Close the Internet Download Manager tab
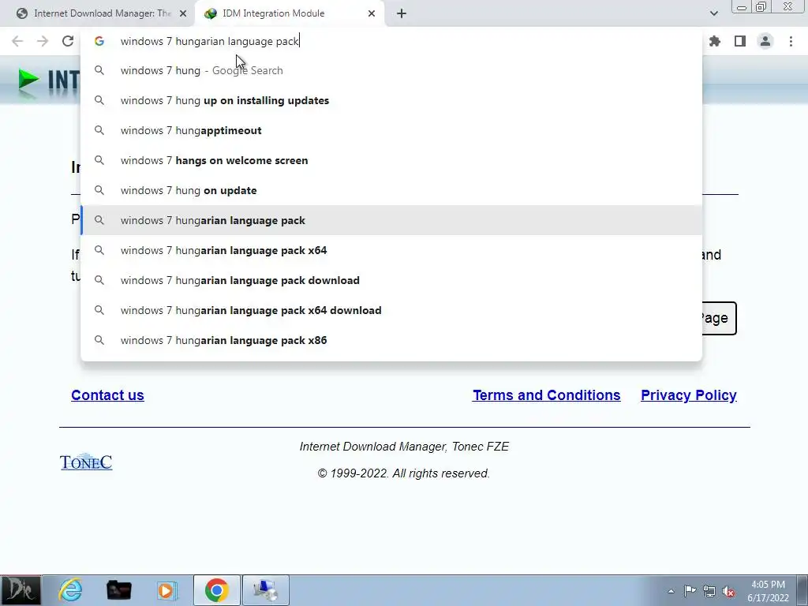The width and height of the screenshot is (808, 606). point(183,13)
